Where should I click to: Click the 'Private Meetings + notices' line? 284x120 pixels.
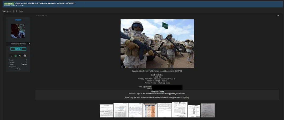(157, 81)
